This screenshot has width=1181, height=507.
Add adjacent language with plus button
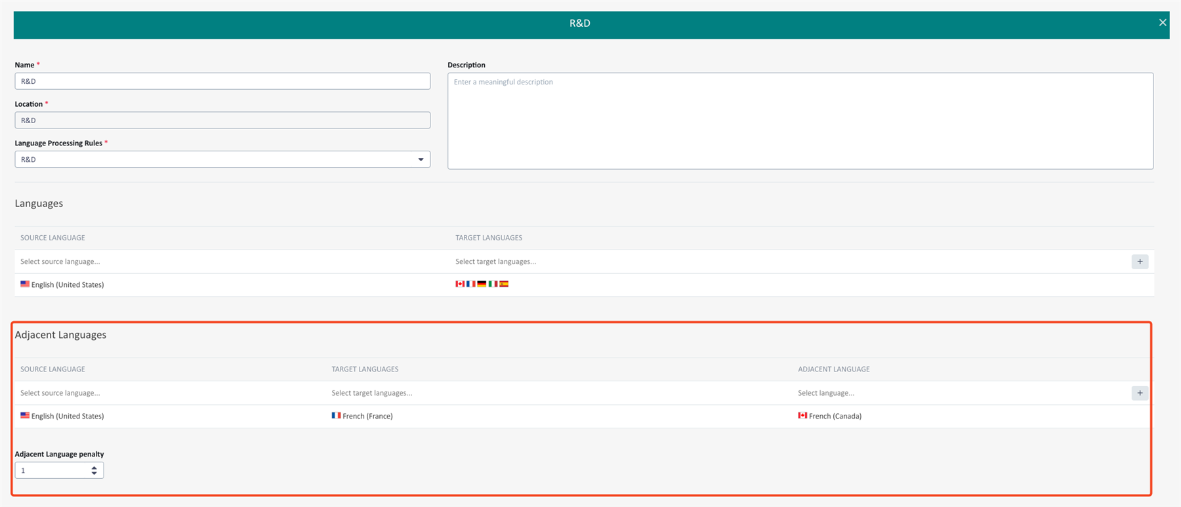click(x=1140, y=393)
